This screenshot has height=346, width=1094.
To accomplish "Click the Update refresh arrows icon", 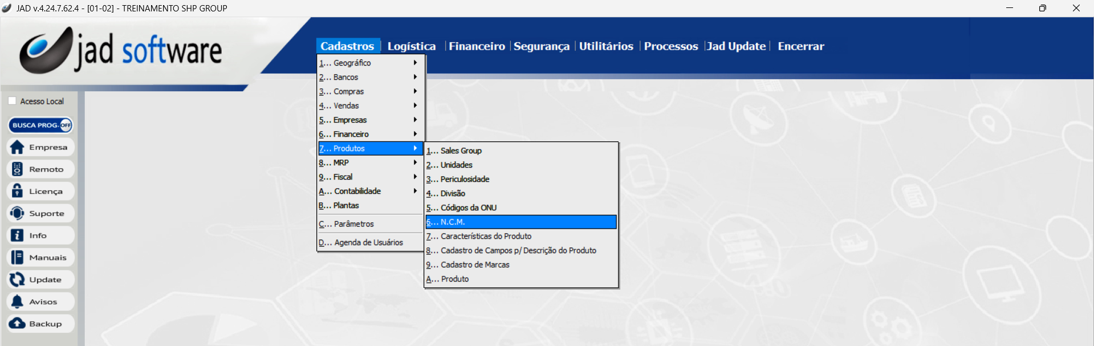I will (x=18, y=279).
